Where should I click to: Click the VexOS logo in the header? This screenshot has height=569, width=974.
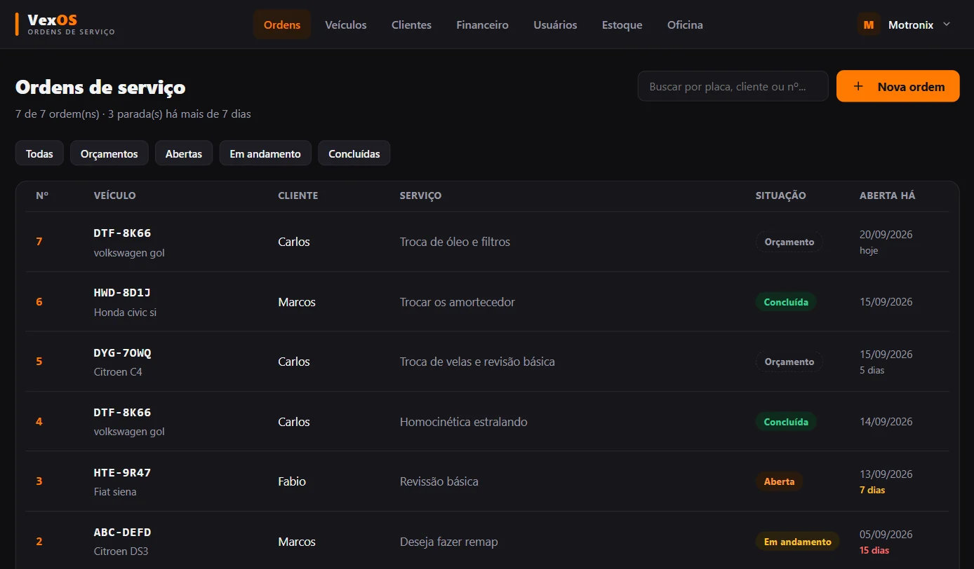pyautogui.click(x=65, y=25)
